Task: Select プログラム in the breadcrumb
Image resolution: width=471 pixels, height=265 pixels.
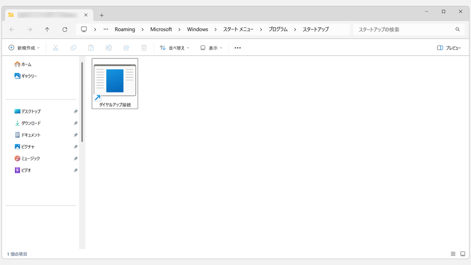Action: point(278,29)
